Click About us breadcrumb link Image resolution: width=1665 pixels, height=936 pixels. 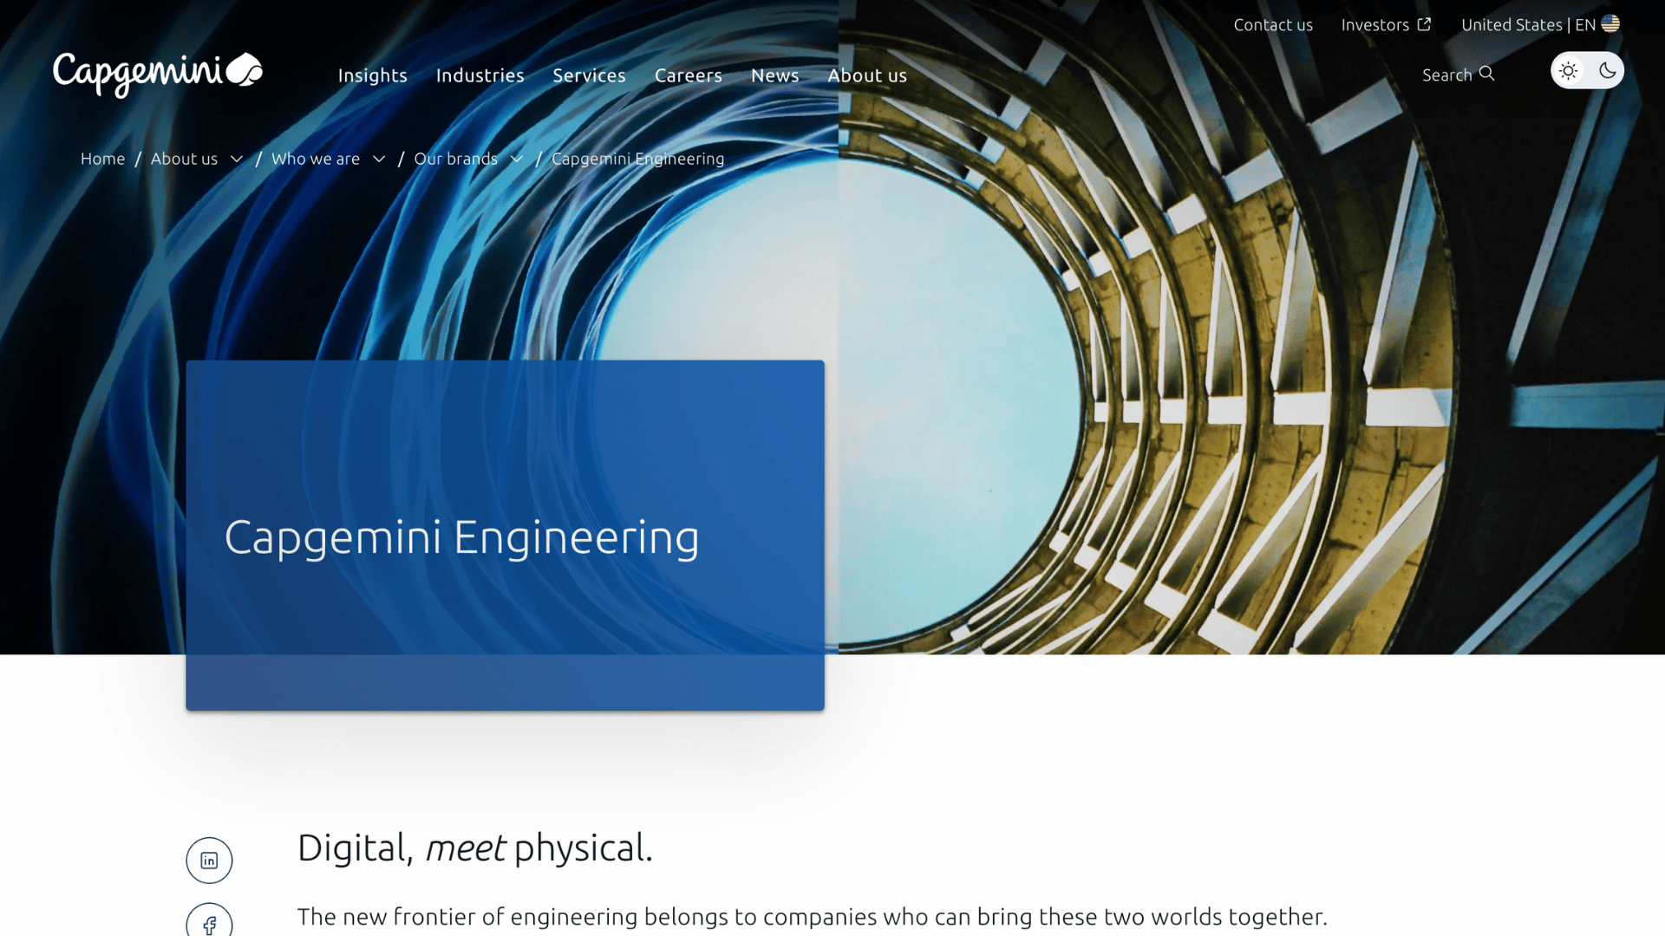click(184, 159)
